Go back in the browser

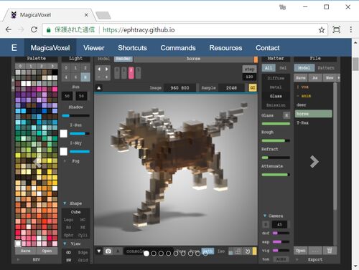point(9,29)
